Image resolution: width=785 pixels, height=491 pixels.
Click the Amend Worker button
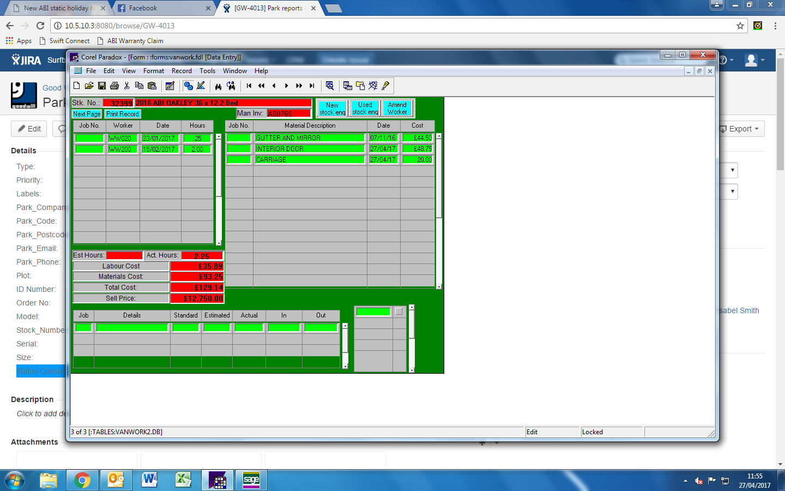pos(397,108)
